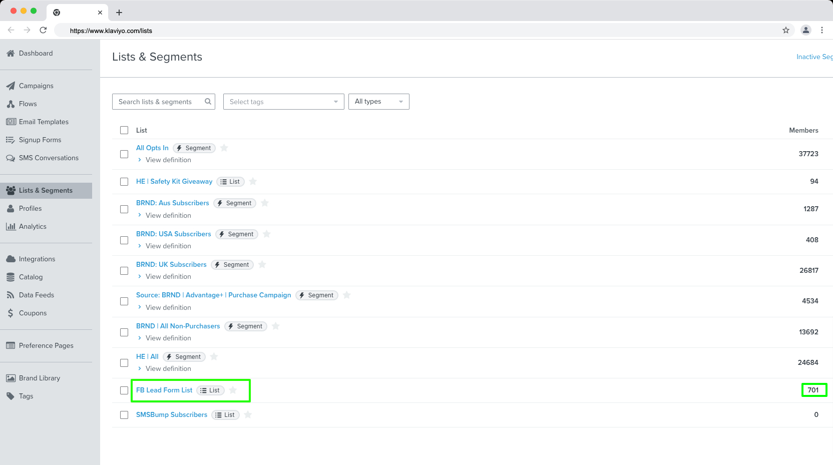
Task: Star the HE | Safety Kit Giveaway list
Action: (253, 181)
